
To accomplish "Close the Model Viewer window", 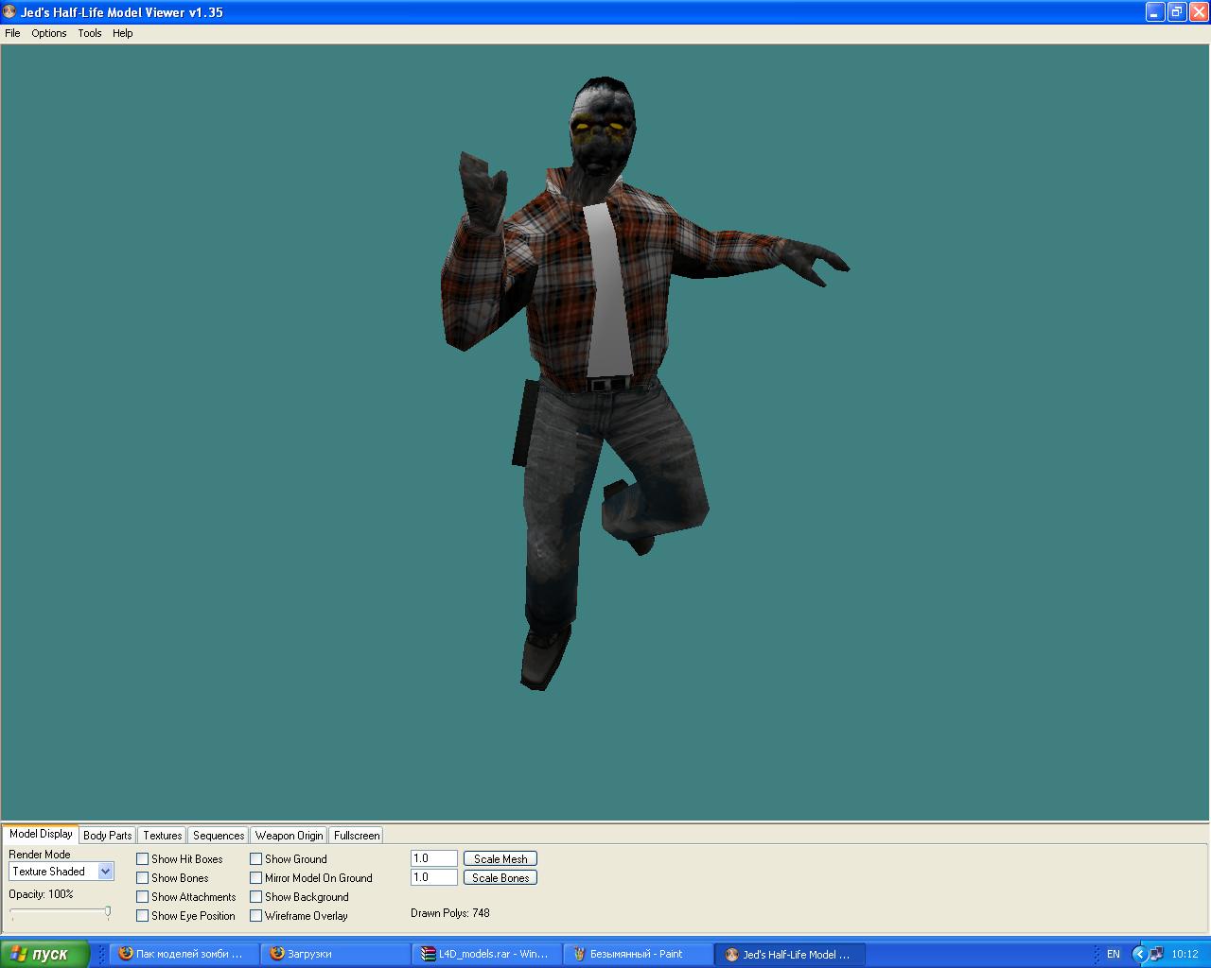I will tap(1199, 12).
